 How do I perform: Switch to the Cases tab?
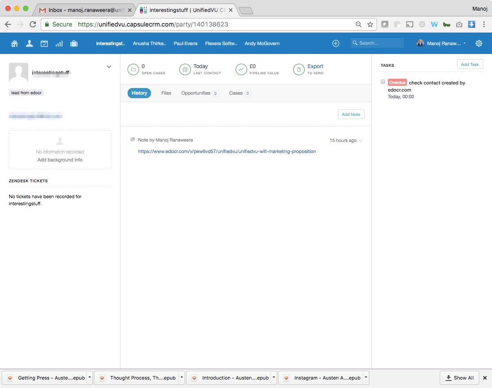240,93
